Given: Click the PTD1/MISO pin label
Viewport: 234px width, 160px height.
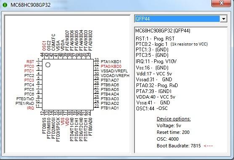Looking at the screenshot, I should [49, 128].
